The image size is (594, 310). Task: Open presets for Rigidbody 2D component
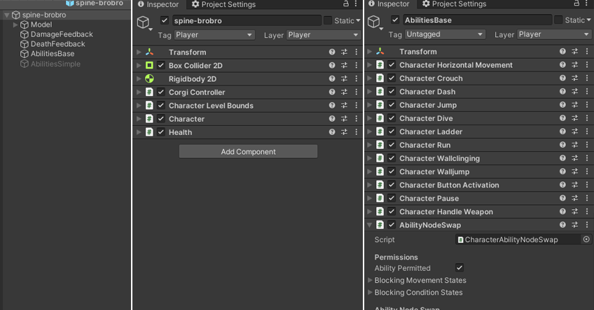pyautogui.click(x=344, y=79)
